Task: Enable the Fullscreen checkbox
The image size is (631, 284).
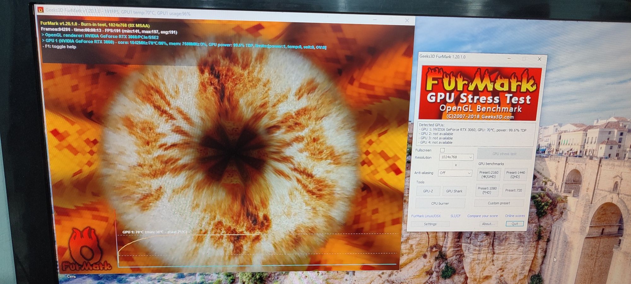Action: point(442,150)
